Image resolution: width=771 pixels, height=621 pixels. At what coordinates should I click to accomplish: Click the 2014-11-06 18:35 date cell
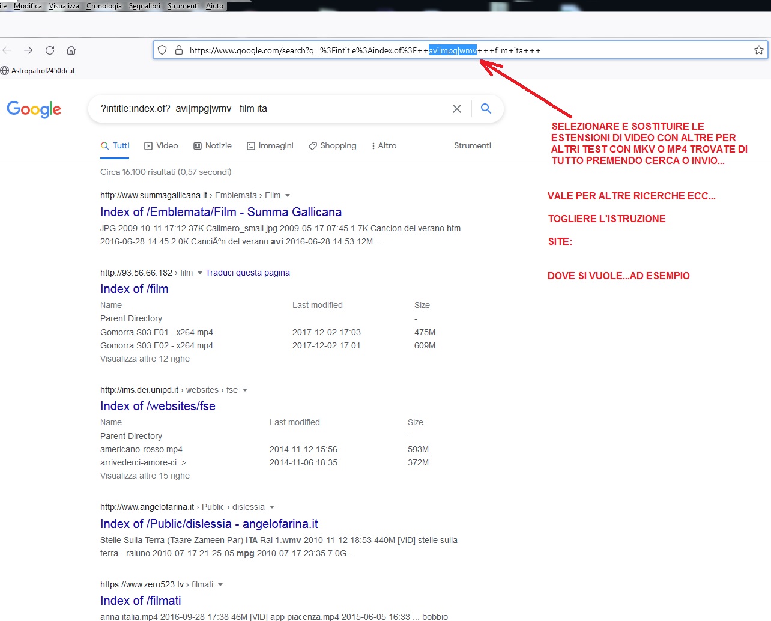click(x=303, y=462)
